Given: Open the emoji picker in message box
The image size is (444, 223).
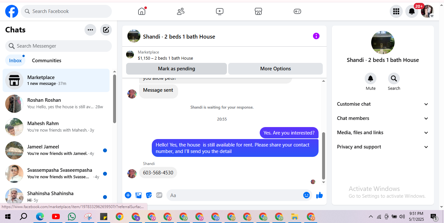Looking at the screenshot, I should [x=306, y=195].
